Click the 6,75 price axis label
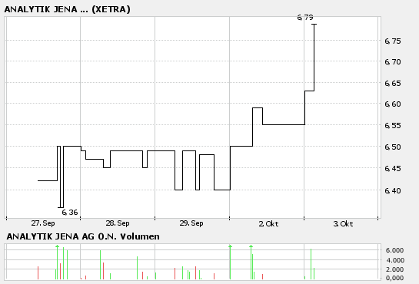The height and width of the screenshot is (284, 419). [x=393, y=41]
